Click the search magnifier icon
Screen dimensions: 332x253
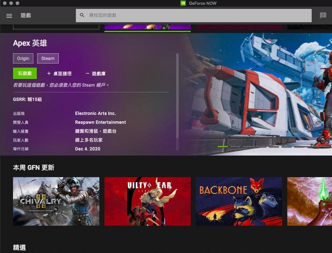[82, 15]
